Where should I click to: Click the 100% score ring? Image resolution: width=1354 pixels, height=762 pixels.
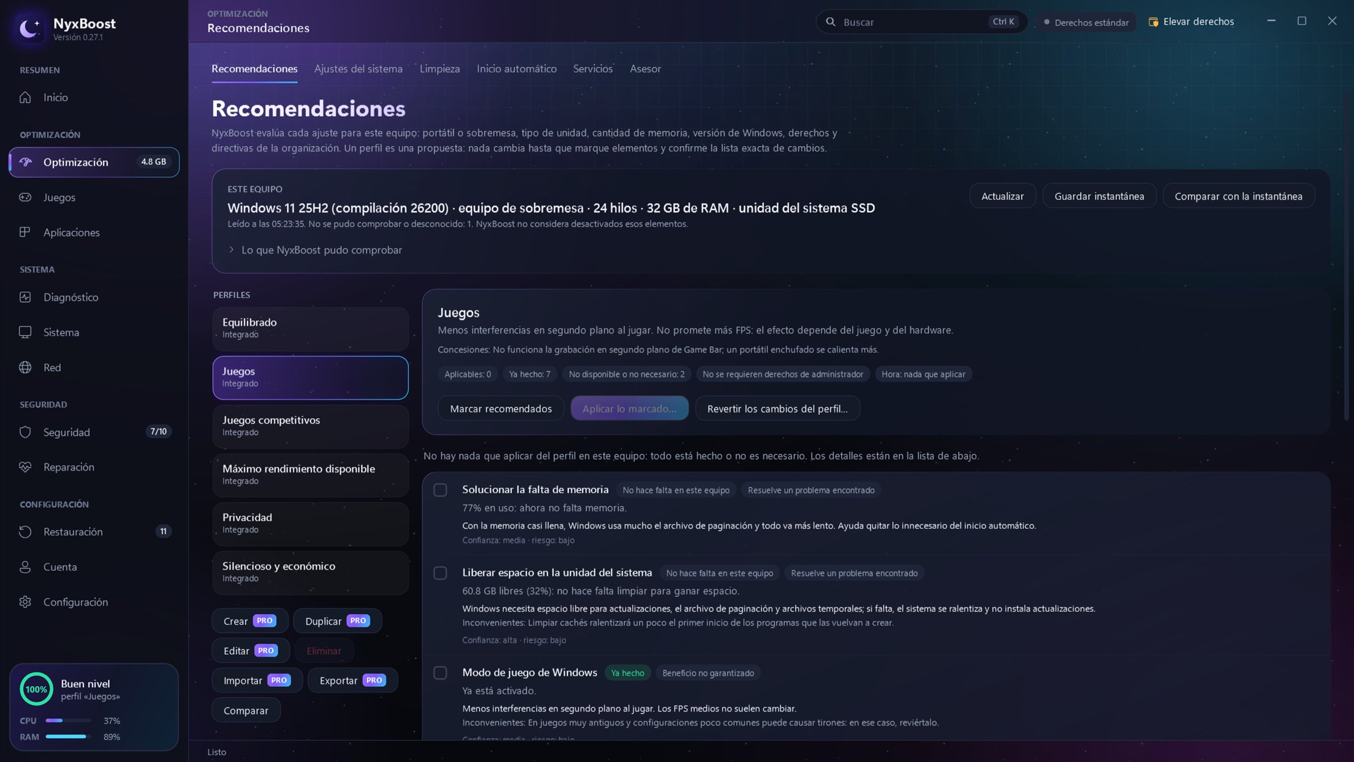tap(36, 689)
